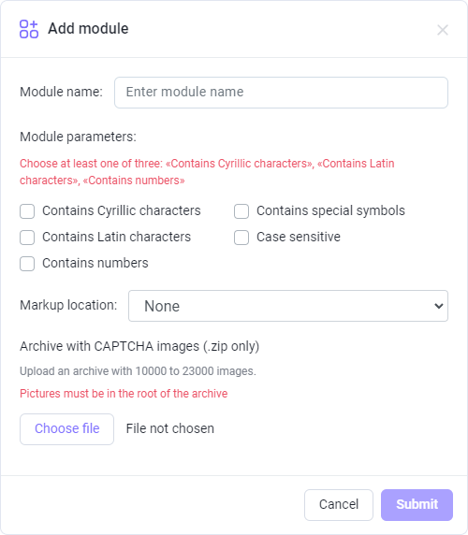Click the Case sensitive label text
468x535 pixels.
click(x=299, y=237)
